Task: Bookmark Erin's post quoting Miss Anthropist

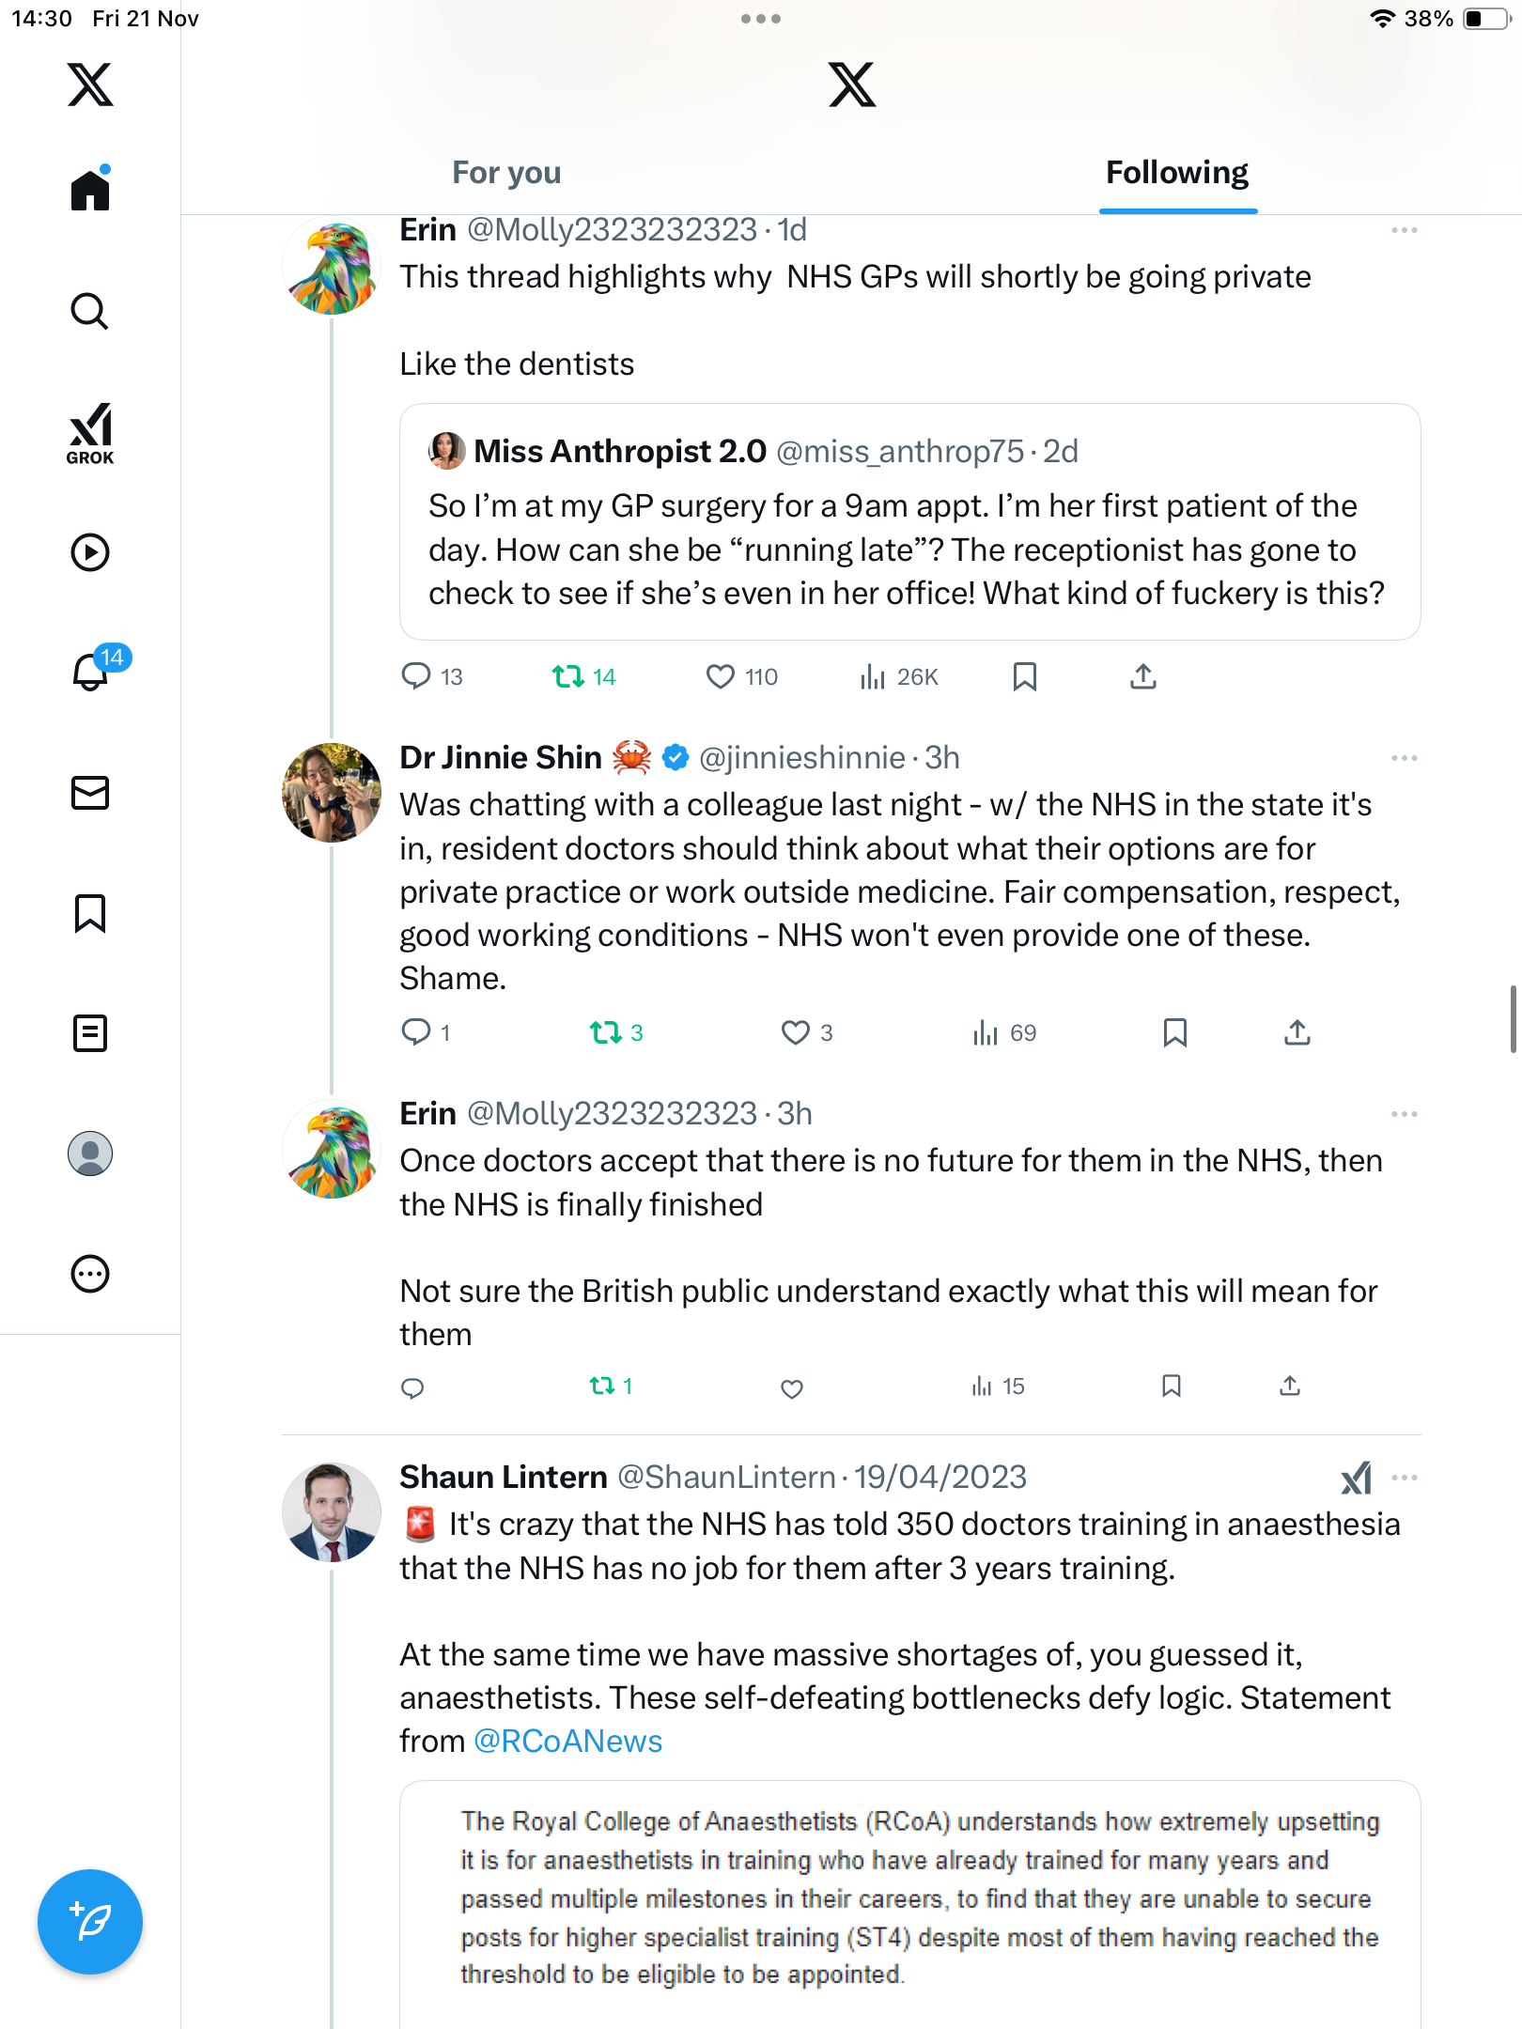Action: pyautogui.click(x=1024, y=676)
